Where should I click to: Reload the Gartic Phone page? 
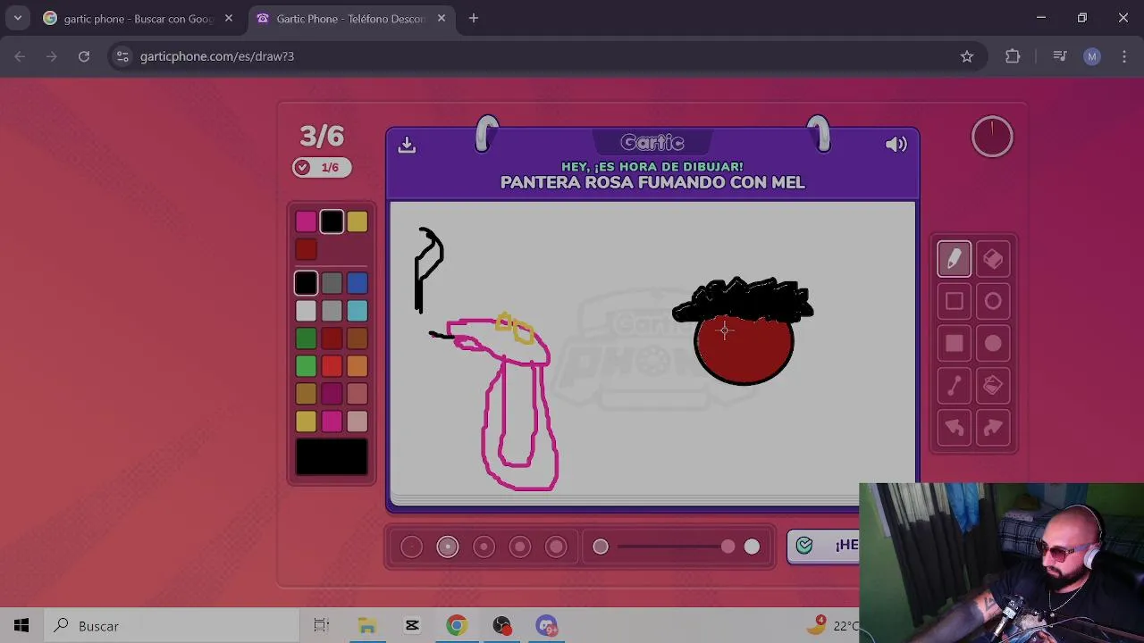84,56
